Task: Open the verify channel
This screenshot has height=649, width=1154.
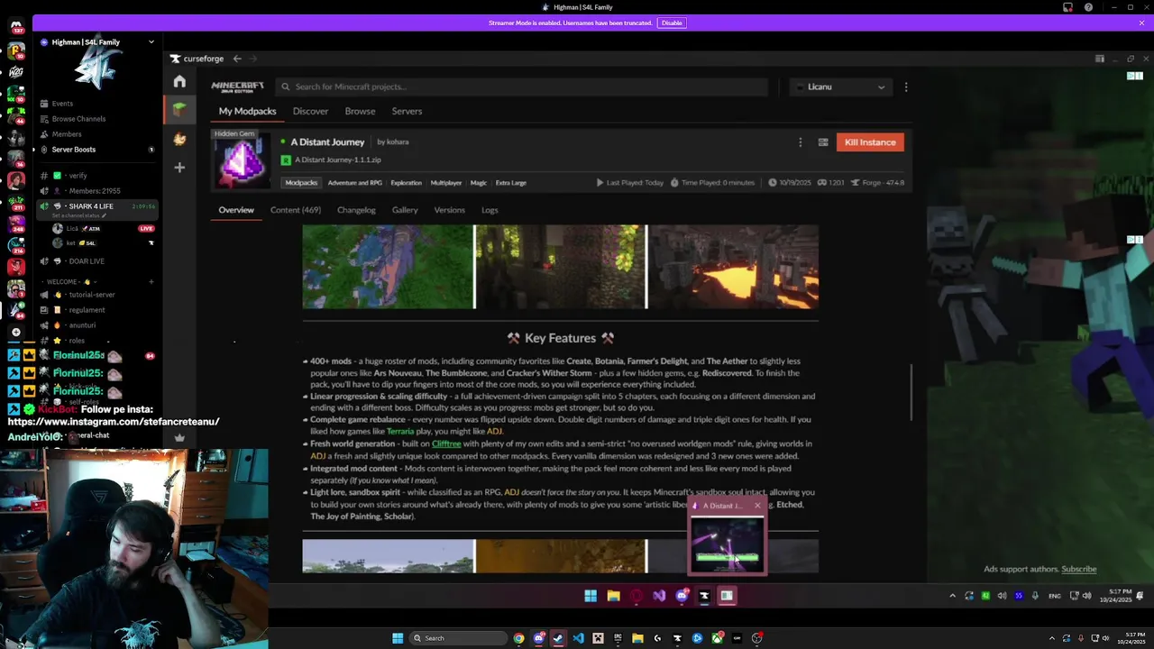Action: click(x=78, y=176)
